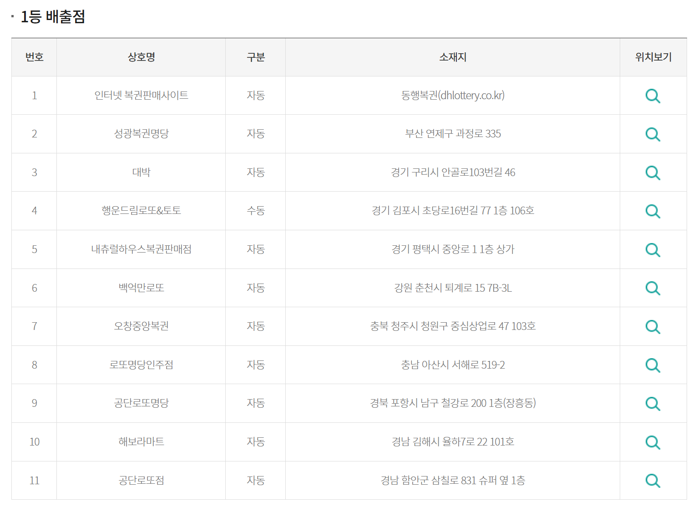
Task: Show location of 내츄럴하우스복권판매점
Action: [653, 249]
